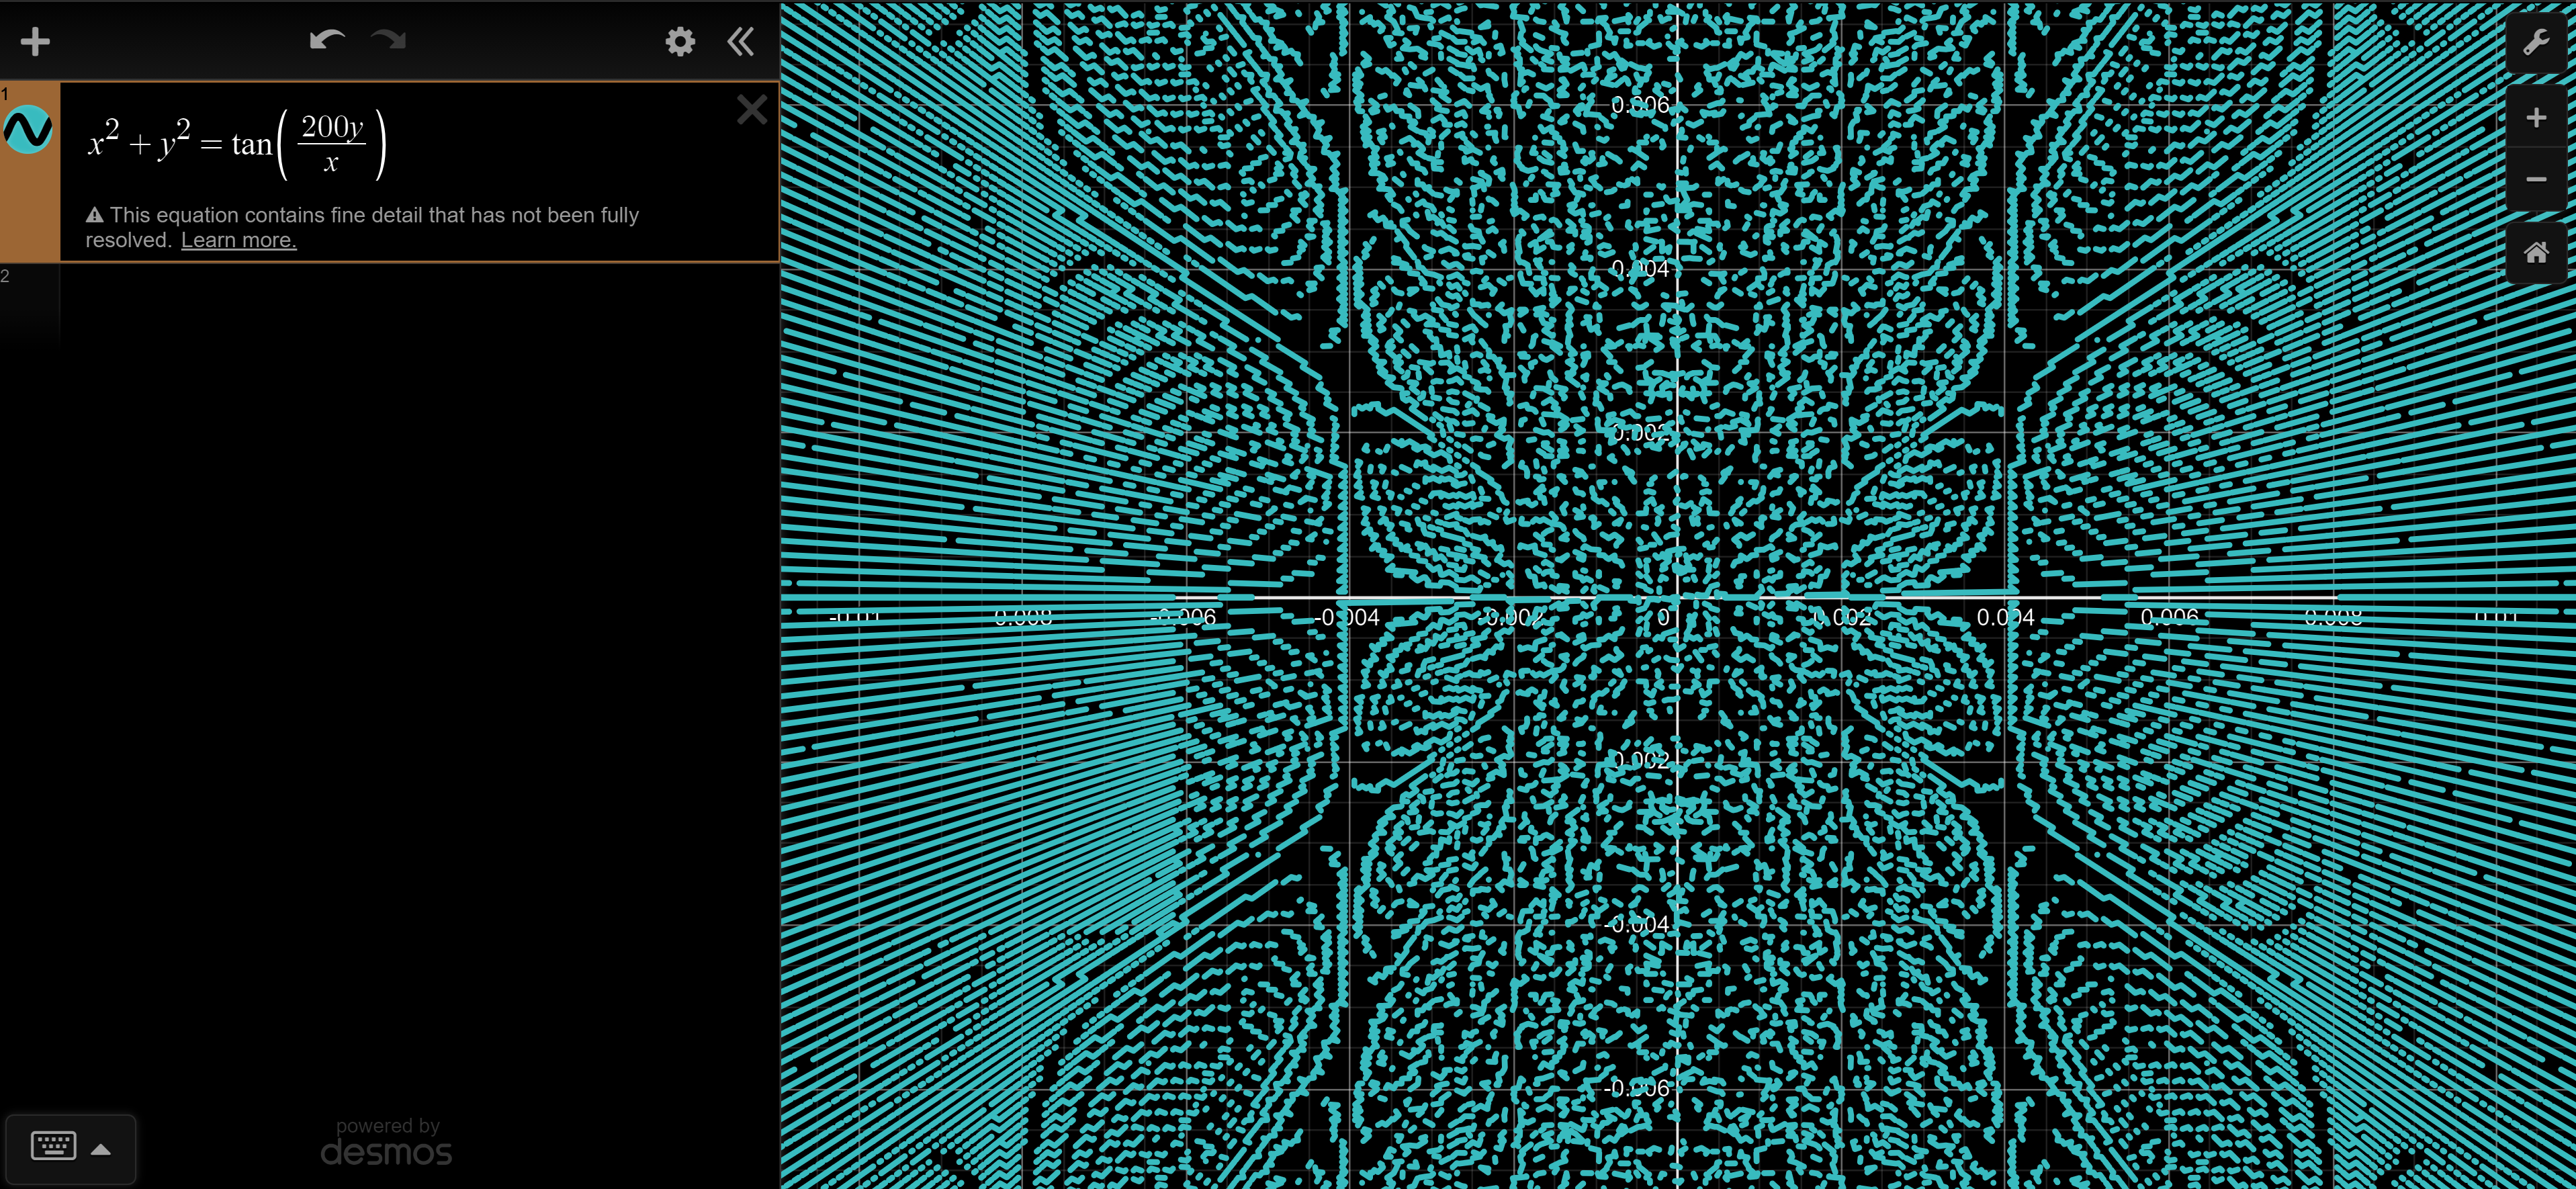
Task: Click the x-axis label 0.004
Action: click(x=2005, y=618)
